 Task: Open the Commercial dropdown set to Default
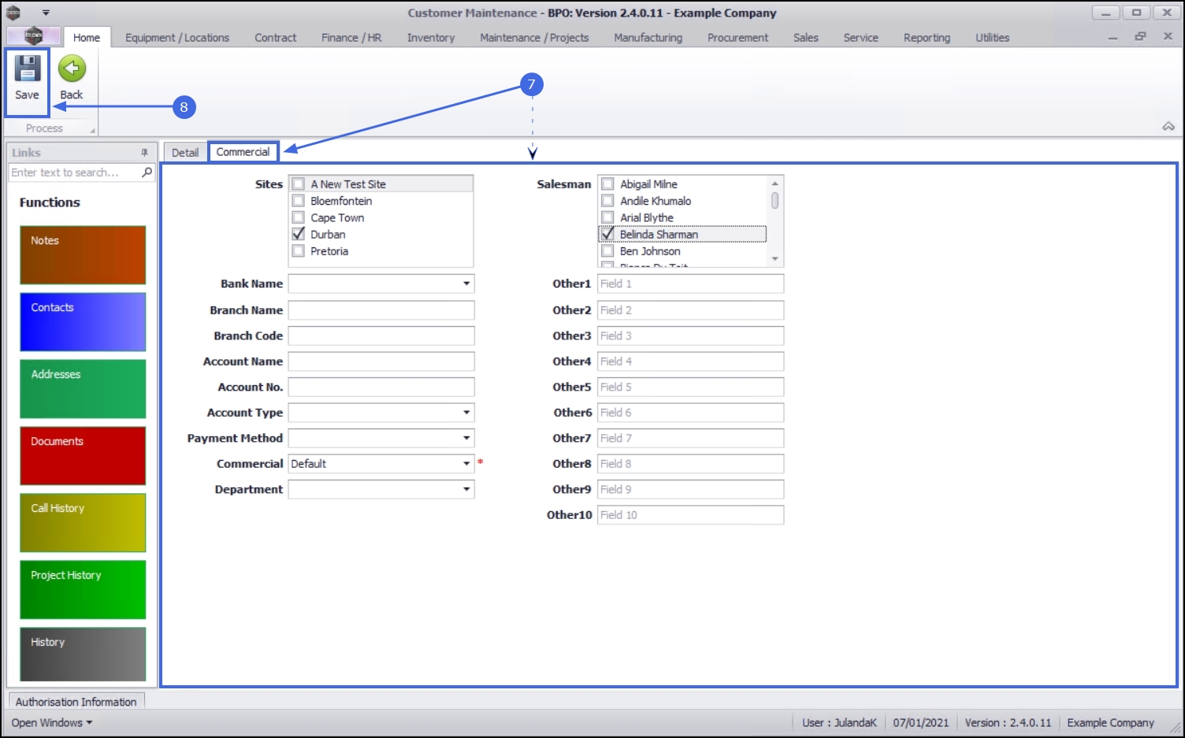[466, 464]
